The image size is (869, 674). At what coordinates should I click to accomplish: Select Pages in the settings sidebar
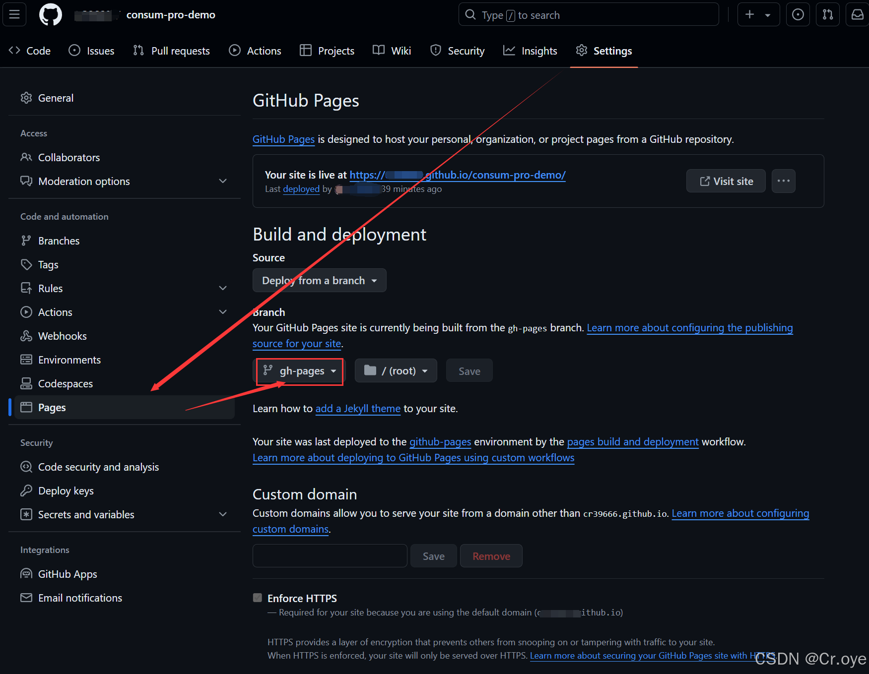124,408
